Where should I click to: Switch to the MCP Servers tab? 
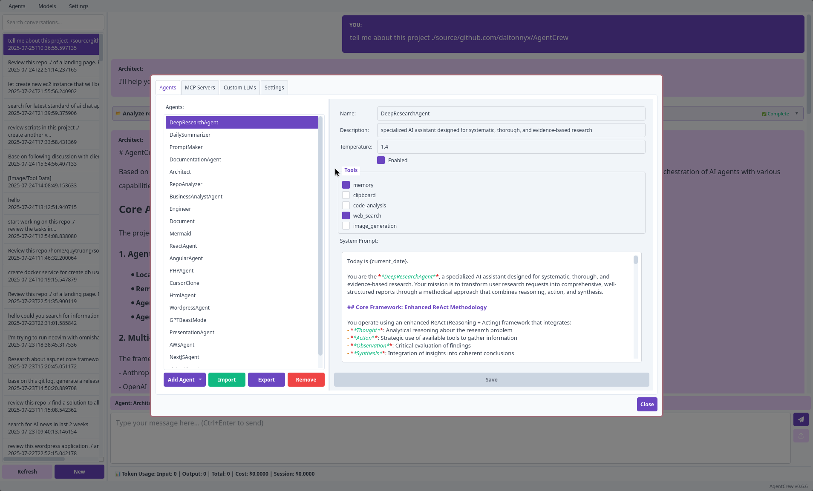[200, 87]
